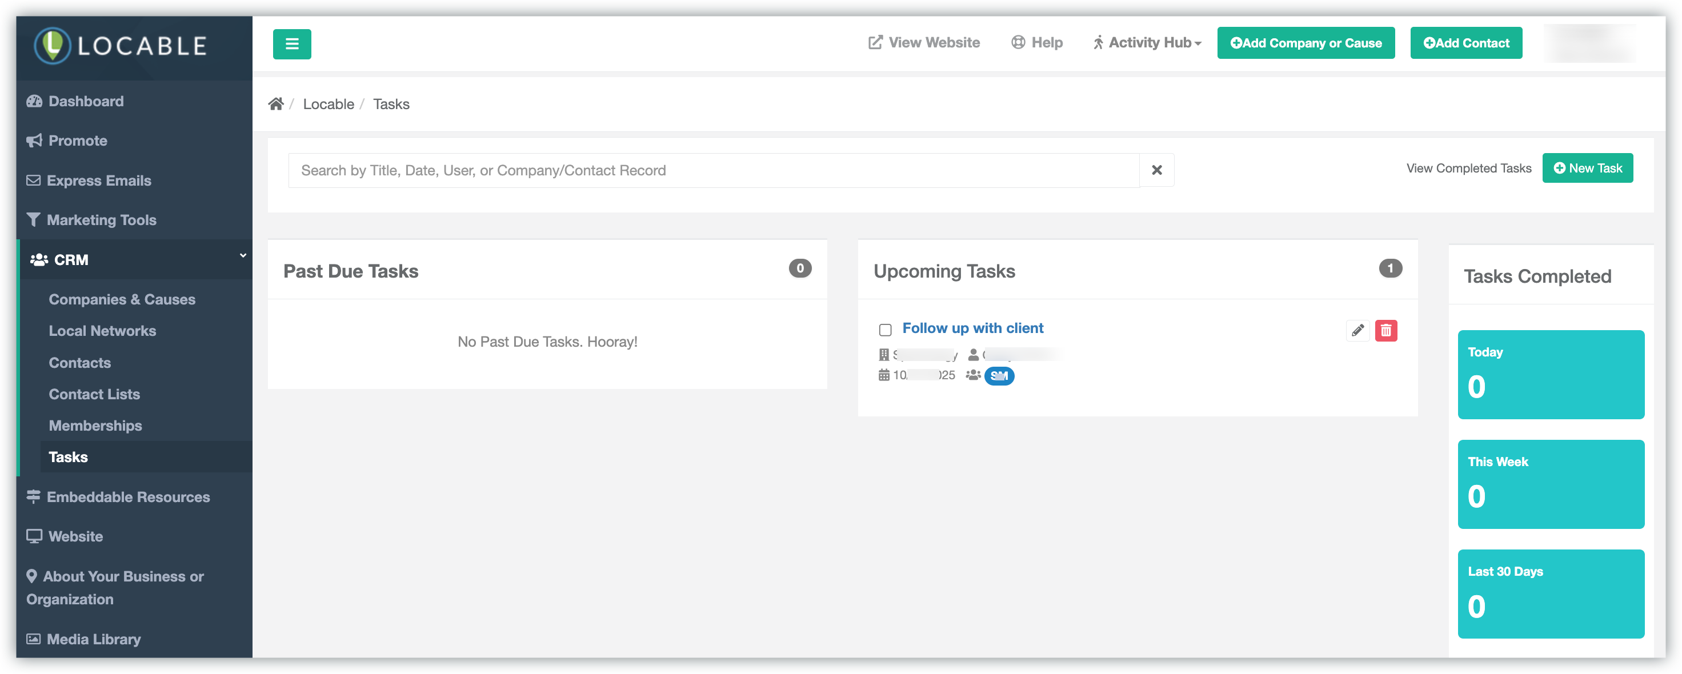Open the Help menu item
1682x674 pixels.
click(1037, 43)
